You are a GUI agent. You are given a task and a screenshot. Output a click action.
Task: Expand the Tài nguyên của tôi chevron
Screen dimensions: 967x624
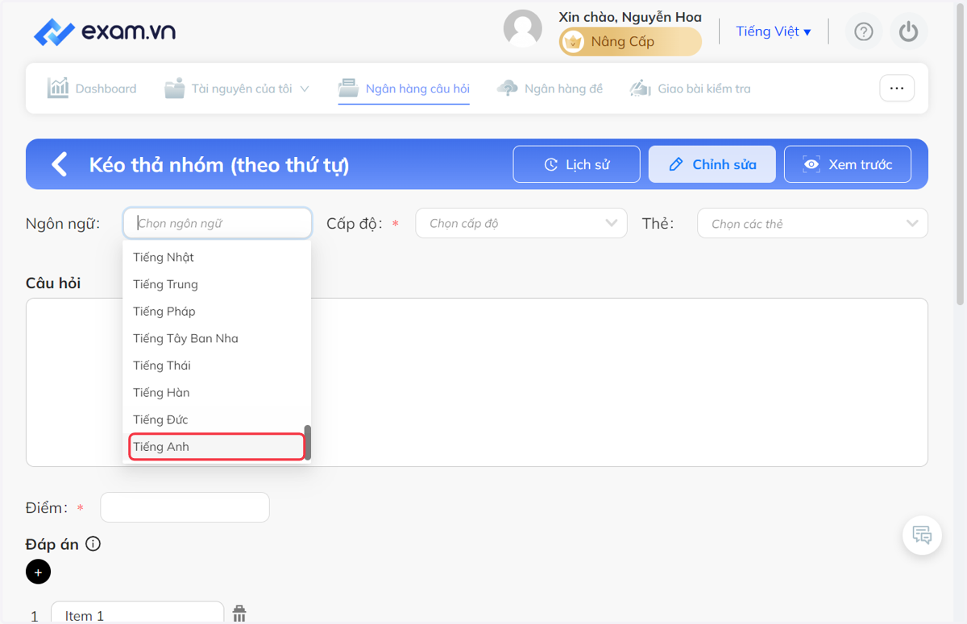pyautogui.click(x=305, y=89)
